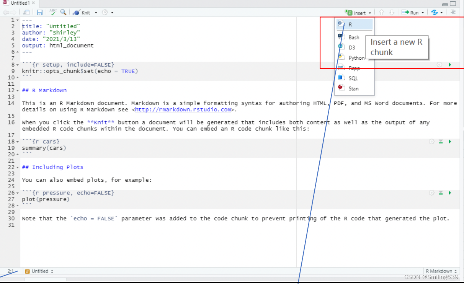Open document options gear in toolbar
464x284 pixels.
(105, 13)
